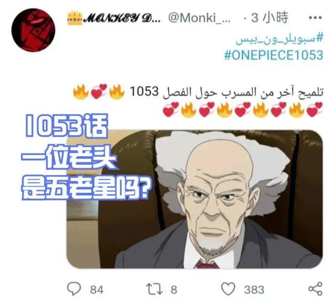Viewport: 336px width, 303px height.
Task: Click the MONKEY D display name
Action: tap(122, 18)
